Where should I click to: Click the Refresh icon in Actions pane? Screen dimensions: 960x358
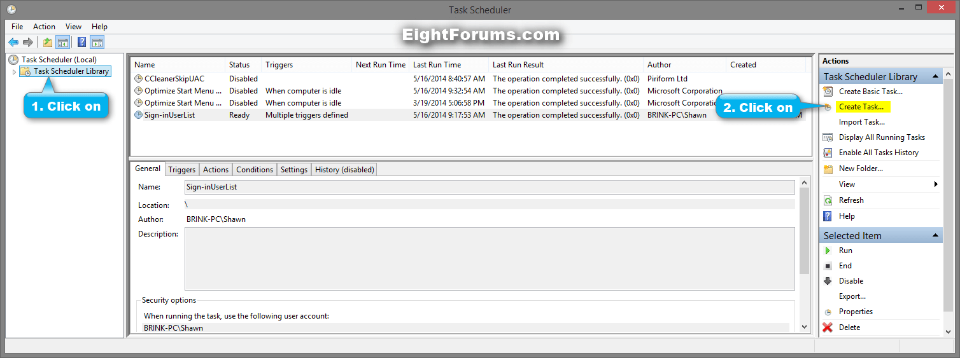pyautogui.click(x=828, y=200)
